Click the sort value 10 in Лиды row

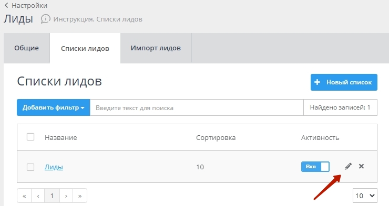coord(200,167)
